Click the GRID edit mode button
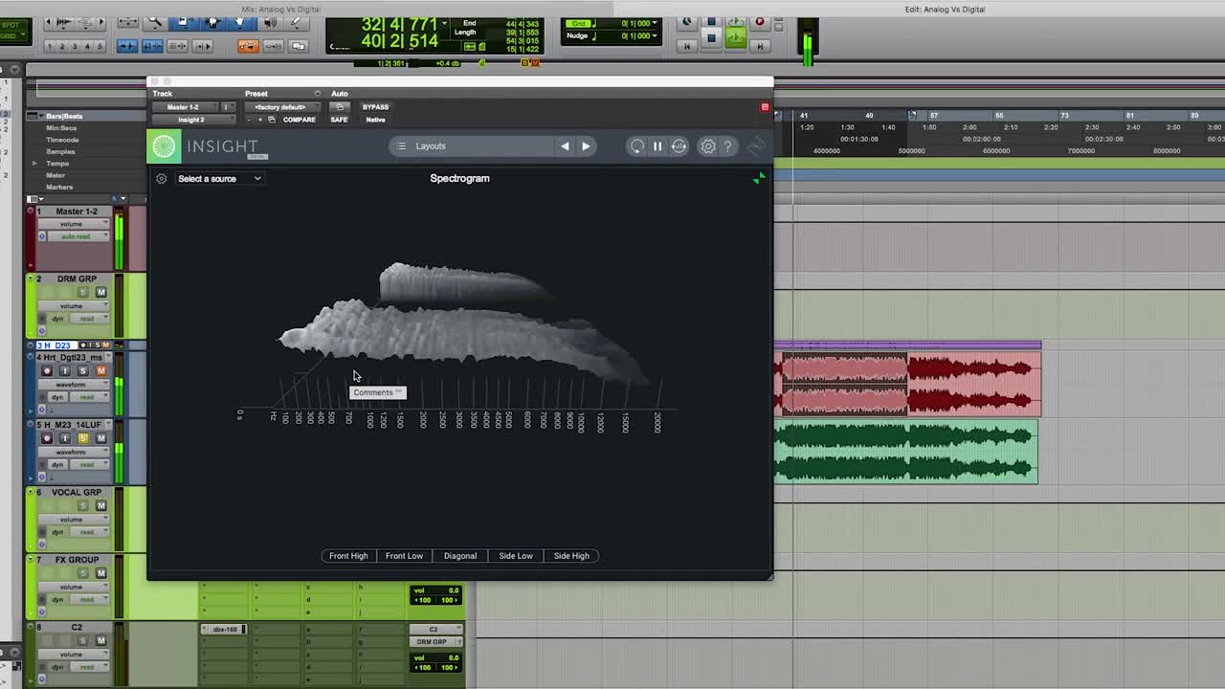The height and width of the screenshot is (689, 1225). [15, 36]
